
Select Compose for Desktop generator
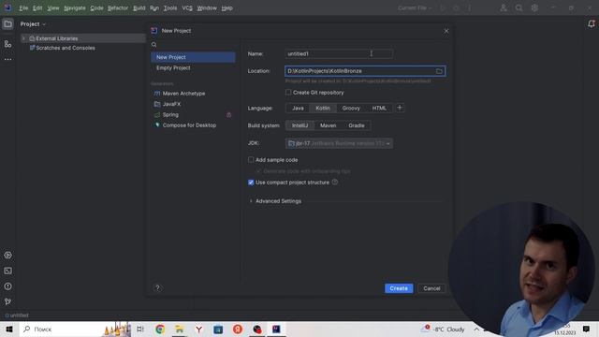189,125
